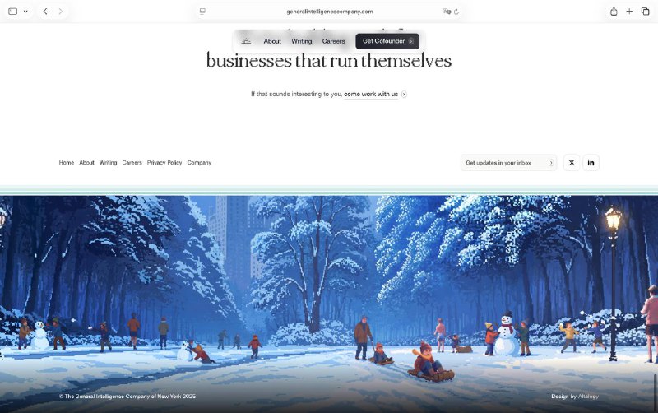Follow the 'come work with us' link

coord(371,94)
